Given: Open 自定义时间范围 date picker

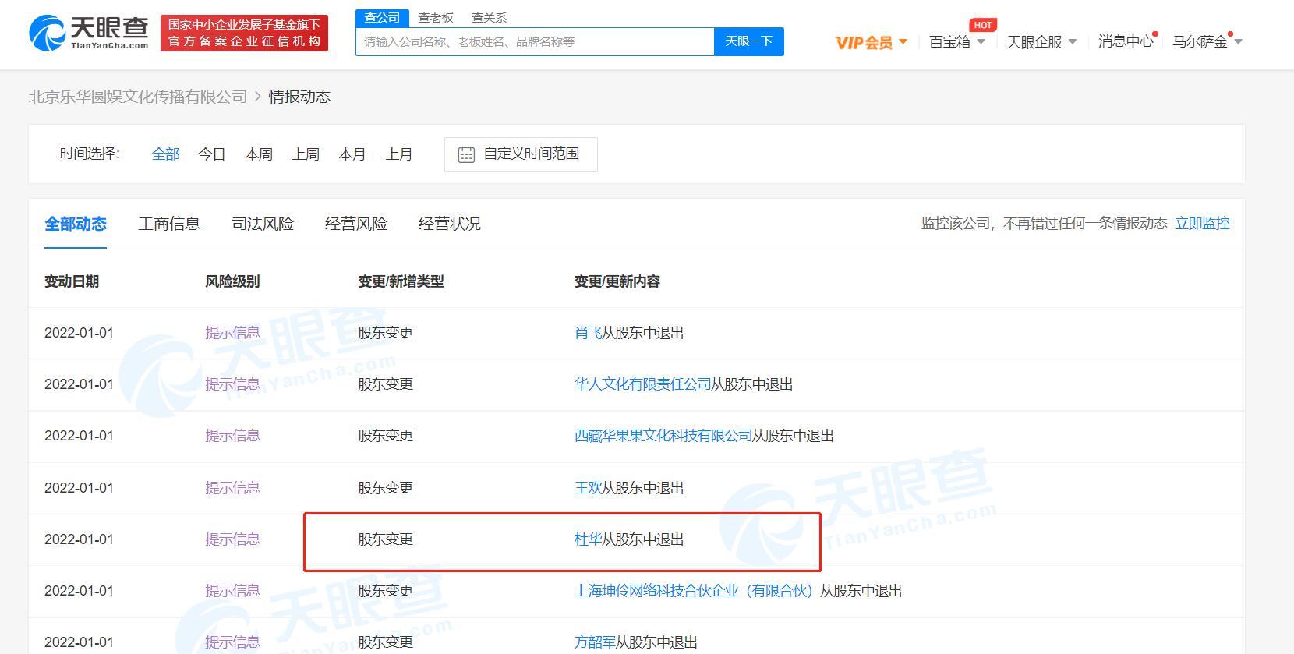Looking at the screenshot, I should (521, 154).
